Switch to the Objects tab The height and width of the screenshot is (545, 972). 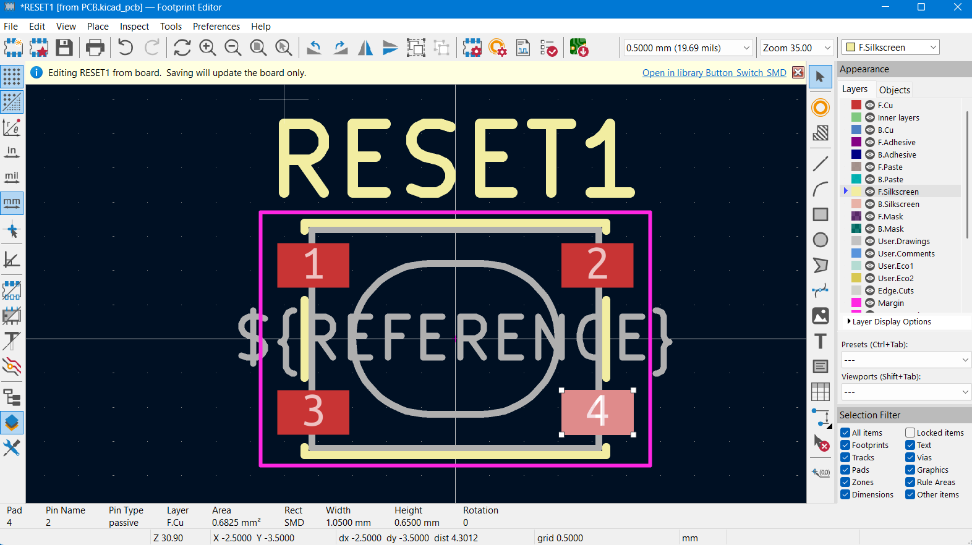894,90
